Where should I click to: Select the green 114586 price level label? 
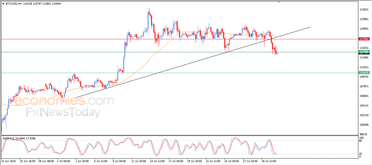(364, 52)
